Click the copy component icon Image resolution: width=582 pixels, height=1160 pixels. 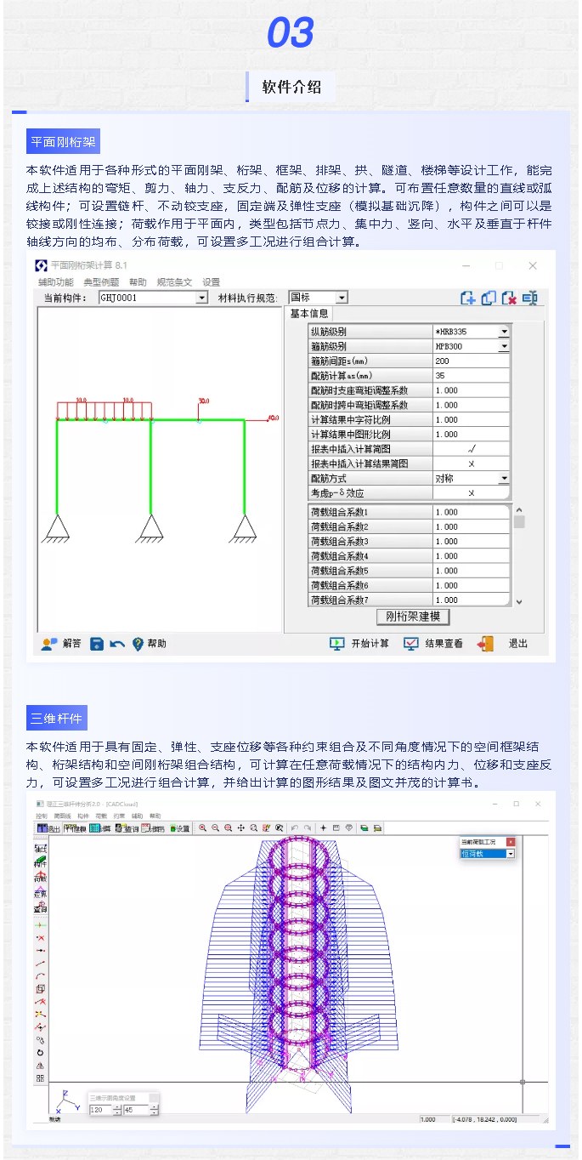tap(488, 298)
